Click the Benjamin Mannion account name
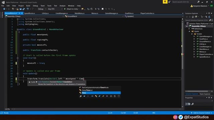Image resolution: width=214 pixels, height=120 pixels. (200, 6)
